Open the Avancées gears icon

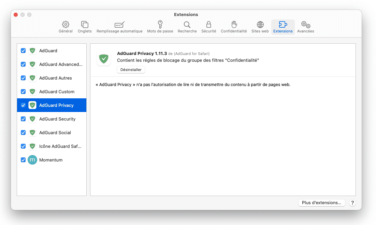point(305,25)
